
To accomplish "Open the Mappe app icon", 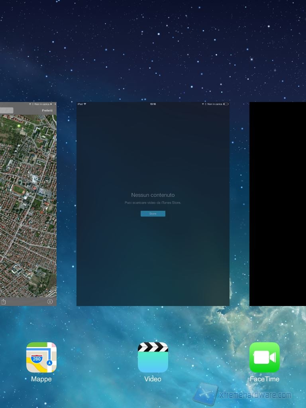I will tap(41, 357).
